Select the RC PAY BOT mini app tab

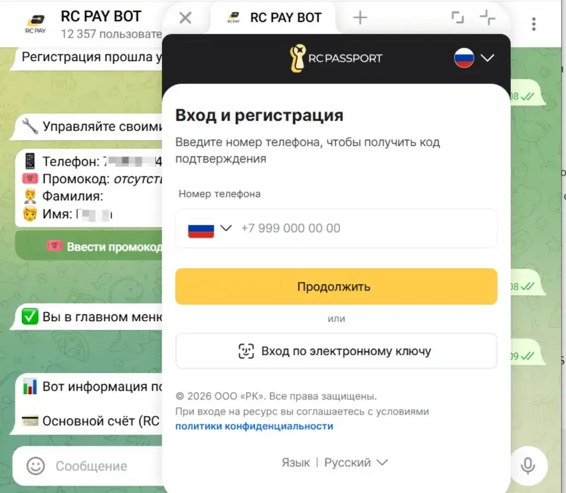[273, 17]
